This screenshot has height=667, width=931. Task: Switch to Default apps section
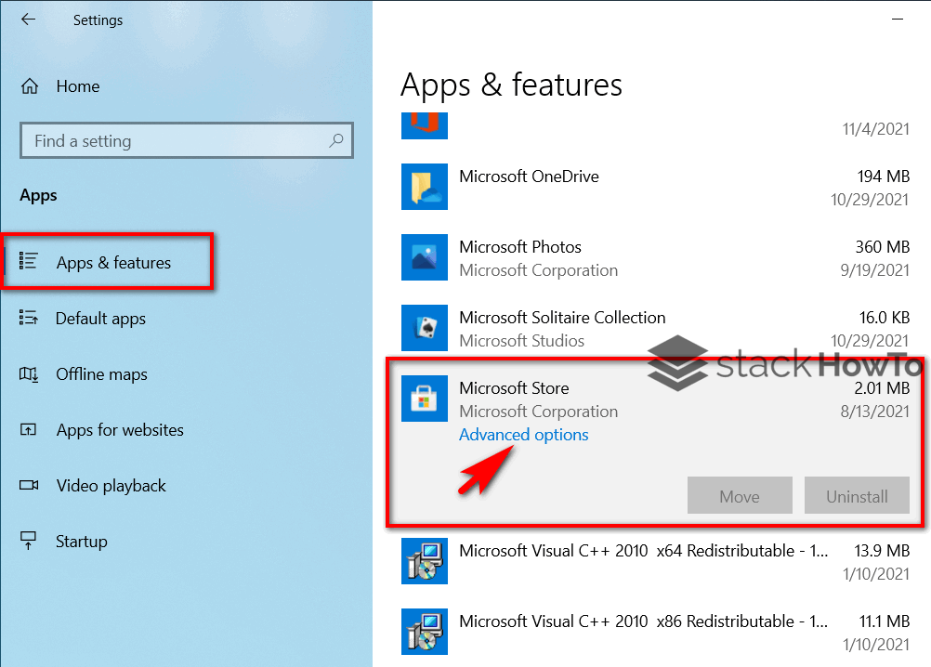(x=100, y=319)
